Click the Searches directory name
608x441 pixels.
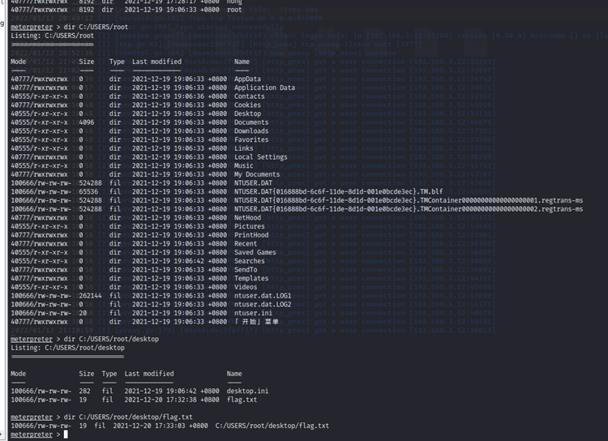coord(250,261)
